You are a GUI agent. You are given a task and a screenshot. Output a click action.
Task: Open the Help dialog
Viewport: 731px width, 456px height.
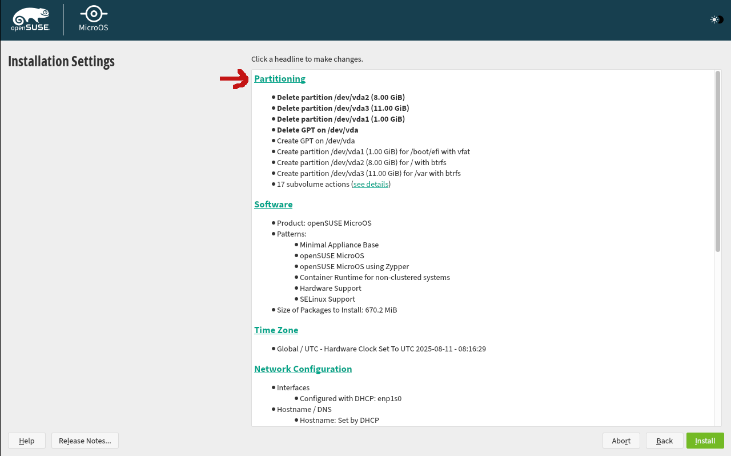(26, 441)
